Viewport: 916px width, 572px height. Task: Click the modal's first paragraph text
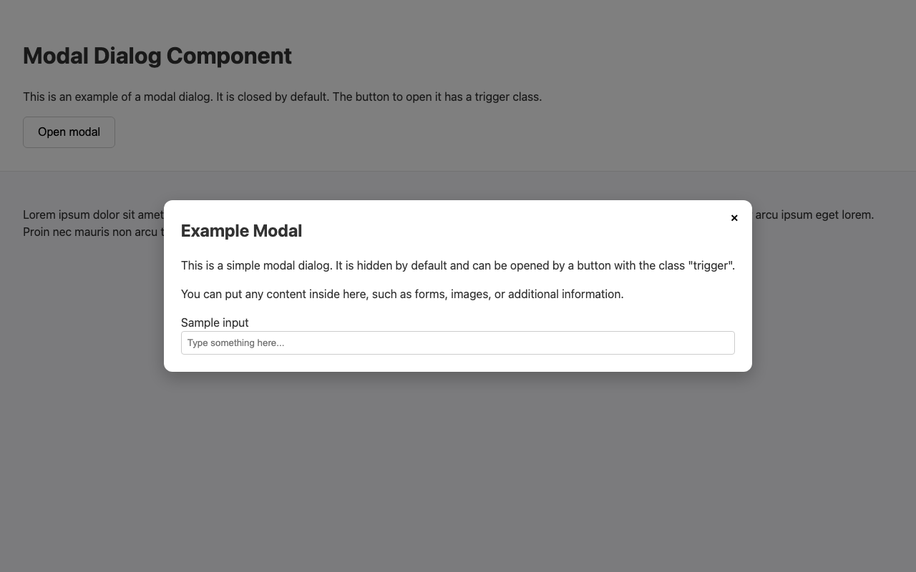457,265
